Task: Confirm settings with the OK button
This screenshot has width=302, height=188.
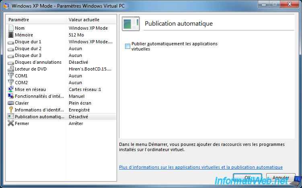Action: tap(247, 178)
